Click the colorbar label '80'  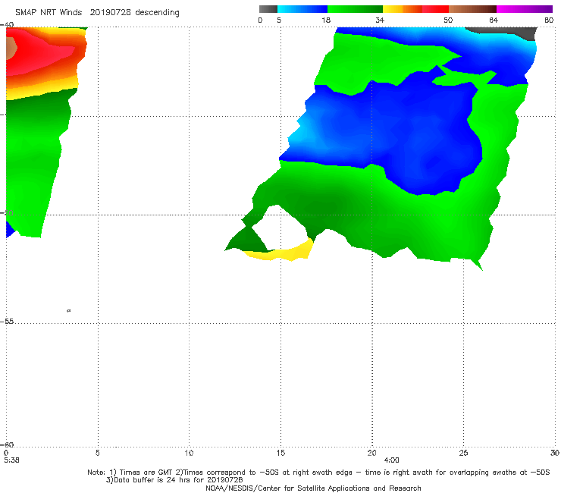click(x=549, y=20)
